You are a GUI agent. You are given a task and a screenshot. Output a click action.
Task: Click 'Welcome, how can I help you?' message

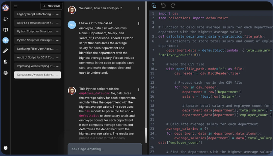point(101,8)
